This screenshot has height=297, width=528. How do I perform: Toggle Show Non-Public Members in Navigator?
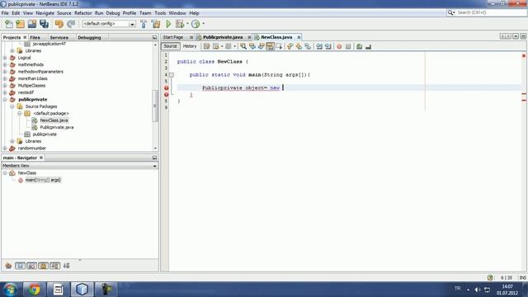click(x=44, y=266)
